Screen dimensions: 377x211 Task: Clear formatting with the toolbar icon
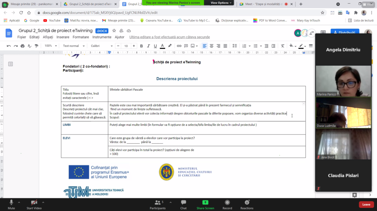(283, 46)
